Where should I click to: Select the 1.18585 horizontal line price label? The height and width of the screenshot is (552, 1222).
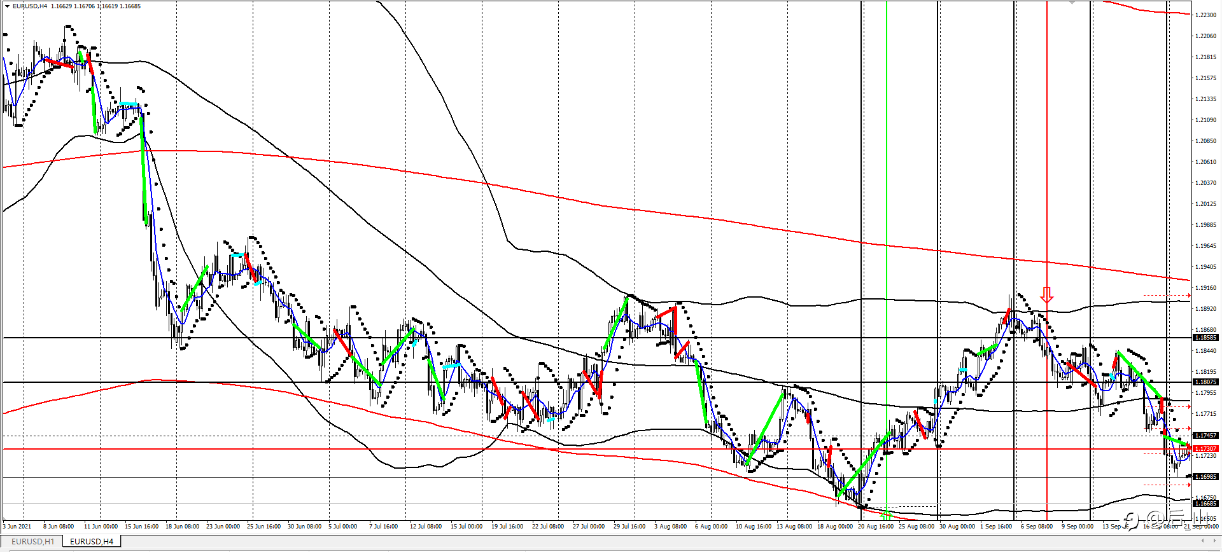pos(1205,338)
